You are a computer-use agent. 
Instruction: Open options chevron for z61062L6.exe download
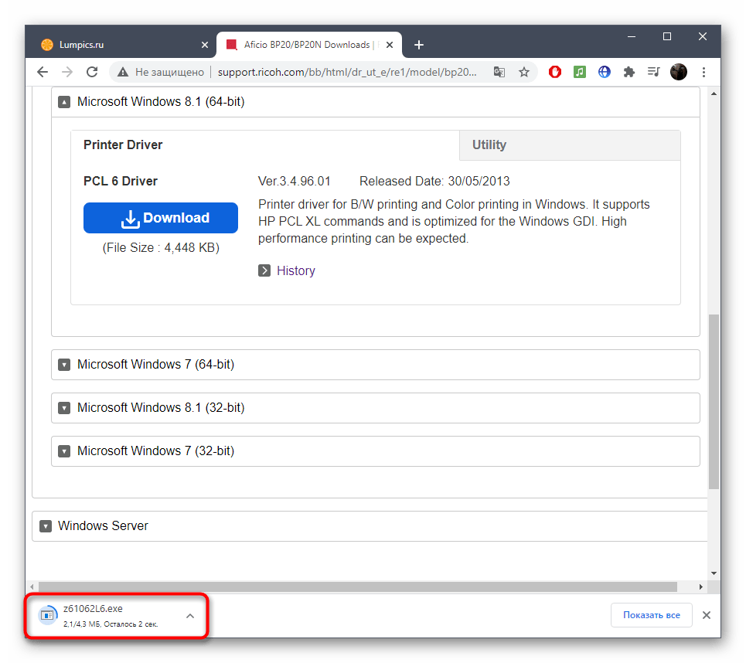[190, 616]
